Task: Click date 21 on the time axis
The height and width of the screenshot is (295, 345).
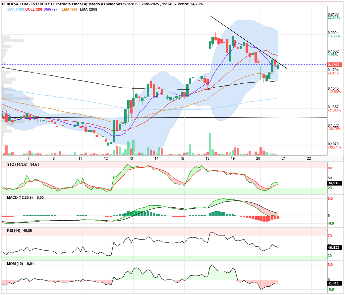Action: (284, 158)
